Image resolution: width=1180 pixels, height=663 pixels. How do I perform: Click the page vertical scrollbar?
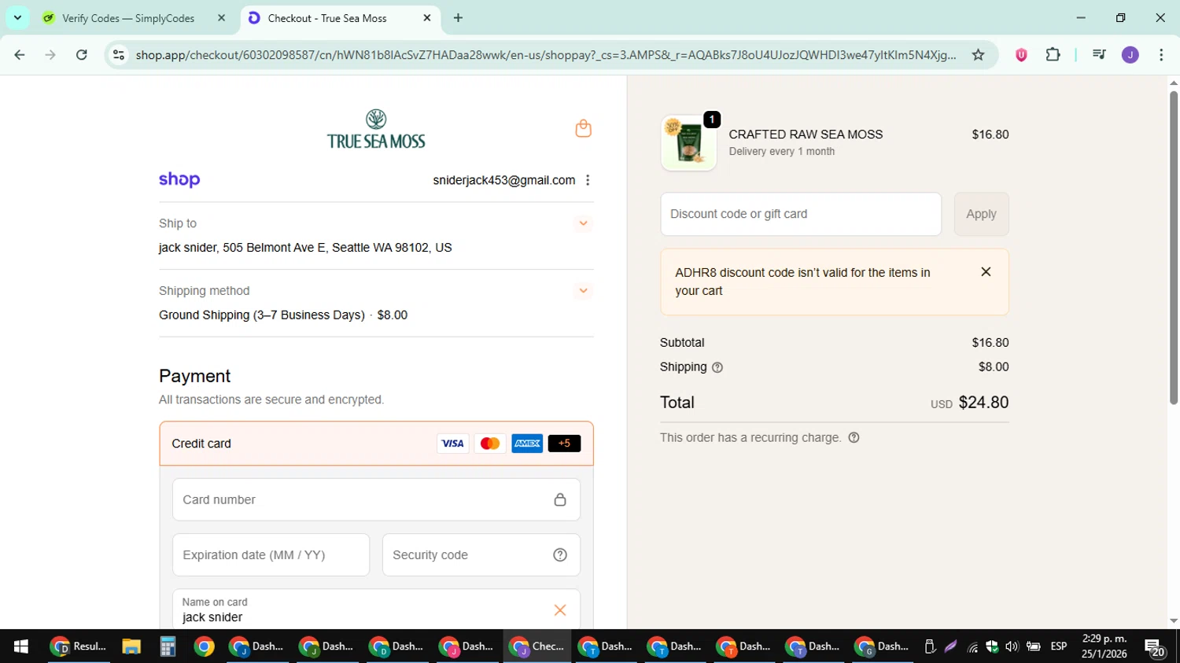coord(1173,248)
